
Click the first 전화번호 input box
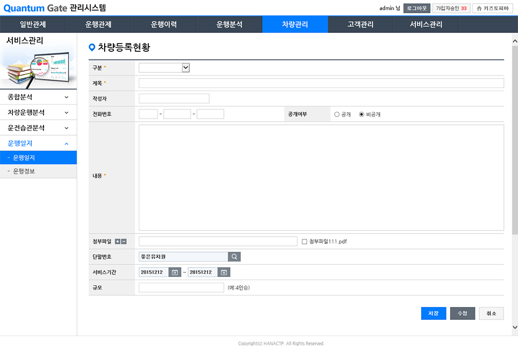[x=148, y=114]
